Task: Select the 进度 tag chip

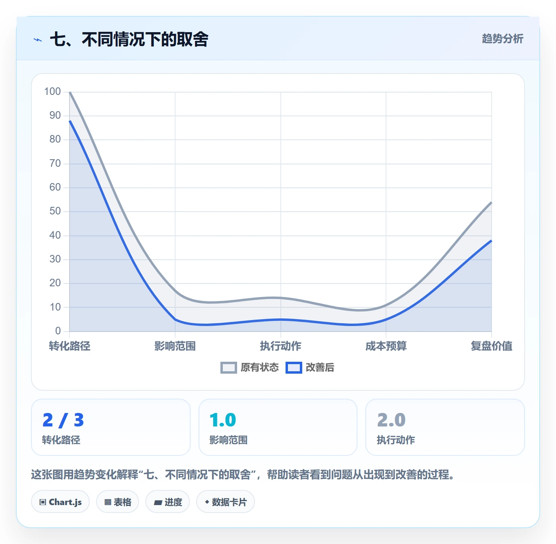Action: 168,502
